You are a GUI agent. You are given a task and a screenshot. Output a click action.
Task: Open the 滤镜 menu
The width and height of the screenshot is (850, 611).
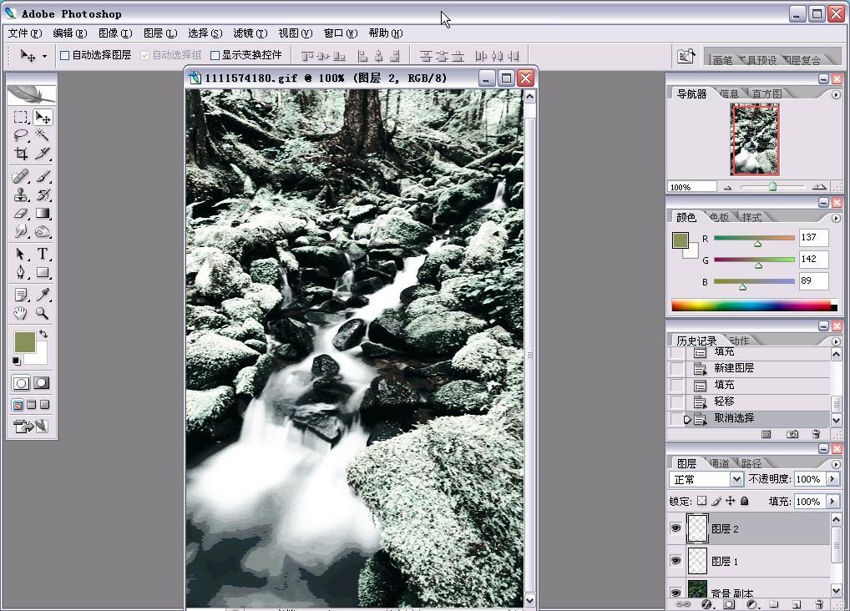[x=250, y=33]
